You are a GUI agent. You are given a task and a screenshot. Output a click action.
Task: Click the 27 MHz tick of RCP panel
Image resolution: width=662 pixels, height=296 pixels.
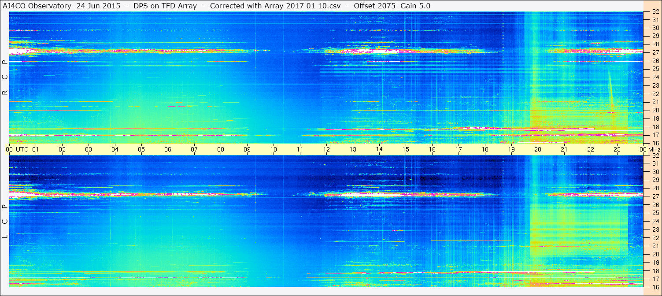click(655, 52)
